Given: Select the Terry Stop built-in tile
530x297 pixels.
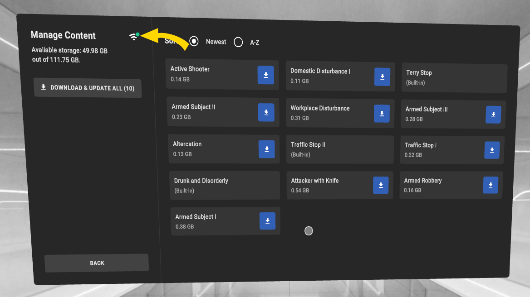Looking at the screenshot, I should point(454,78).
